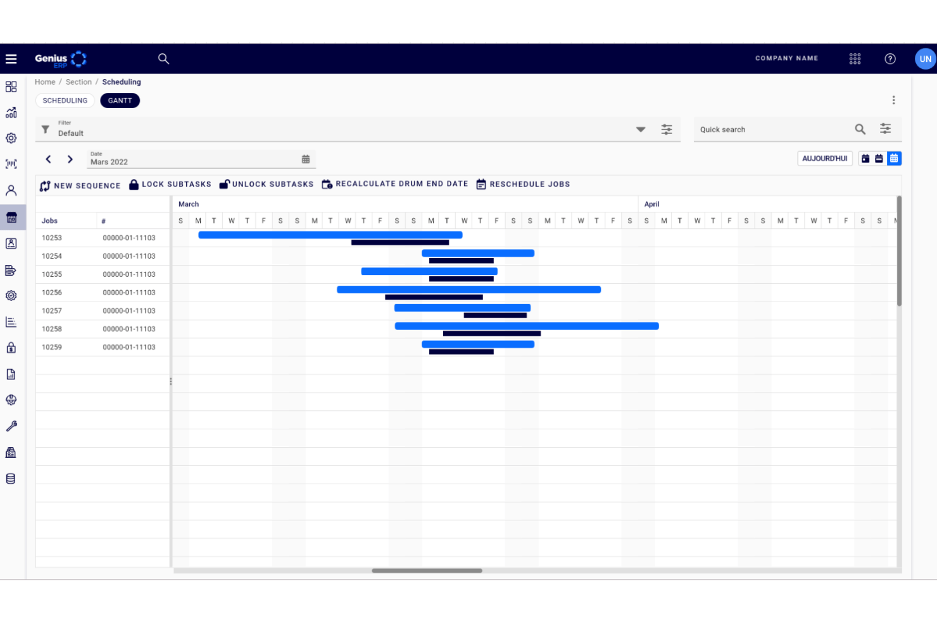The width and height of the screenshot is (937, 624).
Task: Open the hamburger navigation menu
Action: pos(11,59)
